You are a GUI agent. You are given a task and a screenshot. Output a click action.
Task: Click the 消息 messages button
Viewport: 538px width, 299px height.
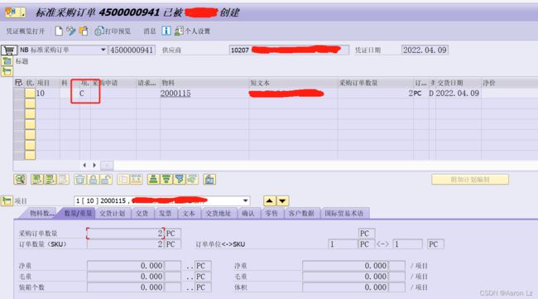[150, 31]
